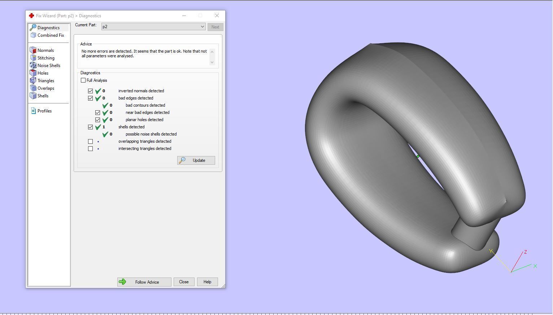
Task: Click the Z axis label in viewport
Action: [x=526, y=252]
